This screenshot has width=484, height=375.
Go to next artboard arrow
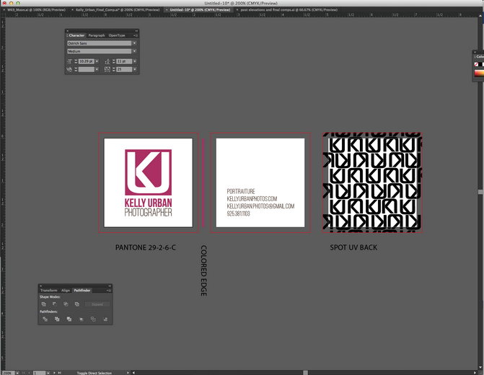point(55,373)
